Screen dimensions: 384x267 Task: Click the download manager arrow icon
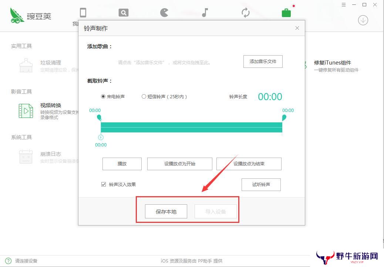pos(363,20)
